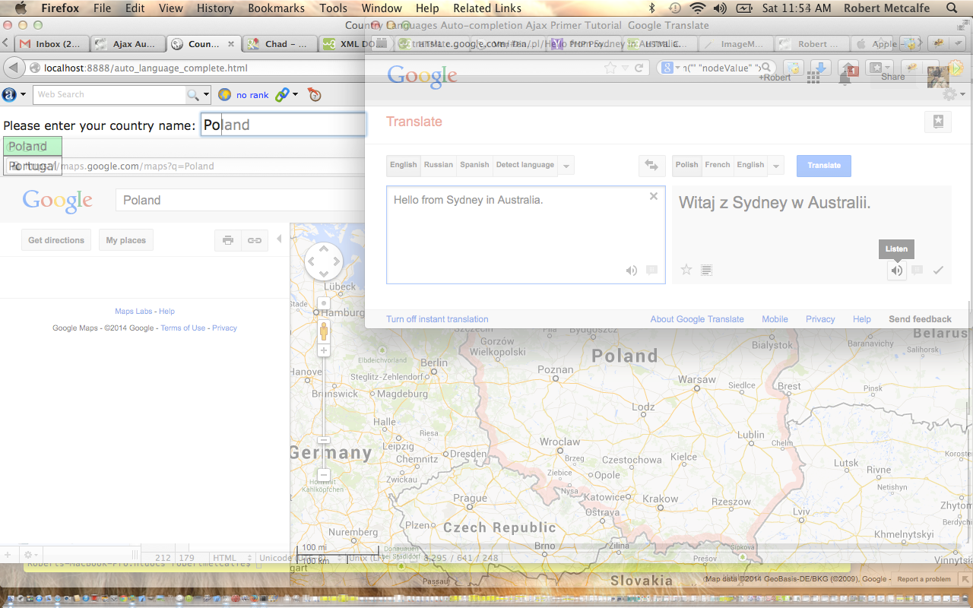Open the Alexa logo dropdown arrow
Screen dimensions: 973x608
(x=24, y=95)
